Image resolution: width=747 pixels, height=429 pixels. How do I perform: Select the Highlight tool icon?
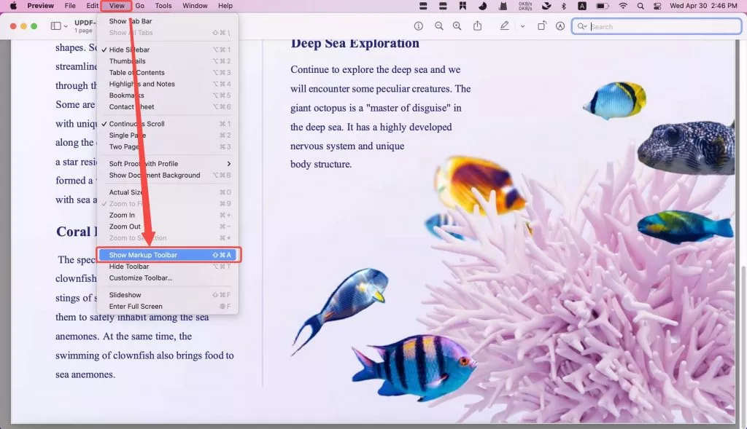560,25
